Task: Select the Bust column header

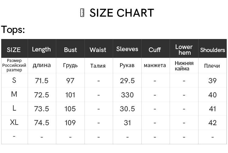Action: (x=71, y=50)
